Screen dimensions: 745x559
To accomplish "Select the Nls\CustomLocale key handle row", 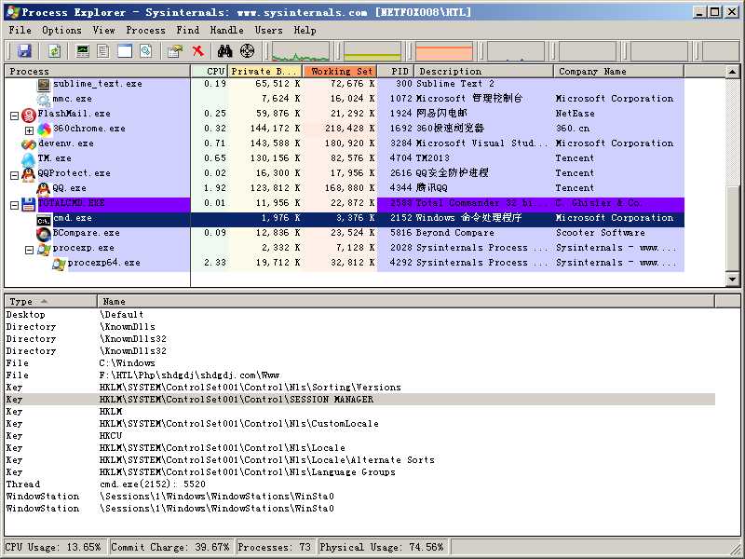I will coord(359,424).
